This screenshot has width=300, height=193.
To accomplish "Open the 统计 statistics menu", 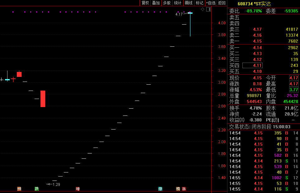I will 178,3.
